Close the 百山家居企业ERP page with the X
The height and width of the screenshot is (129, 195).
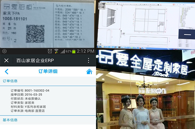[6, 61]
